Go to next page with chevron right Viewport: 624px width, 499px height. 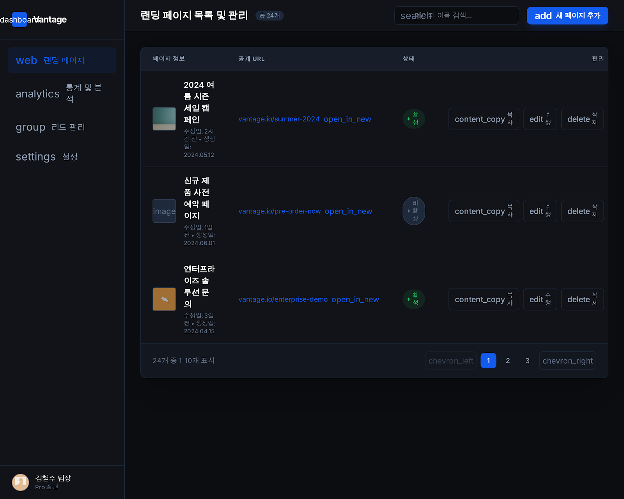point(567,361)
